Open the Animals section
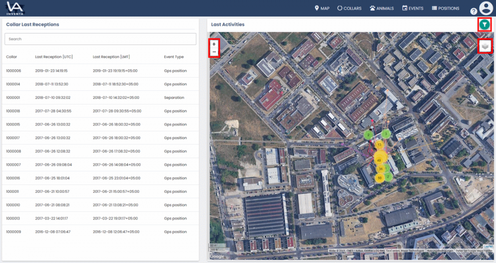496x263 pixels. [x=382, y=8]
